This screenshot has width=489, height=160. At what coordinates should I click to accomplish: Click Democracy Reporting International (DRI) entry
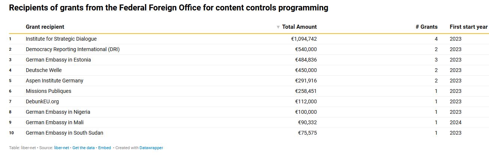click(x=73, y=49)
